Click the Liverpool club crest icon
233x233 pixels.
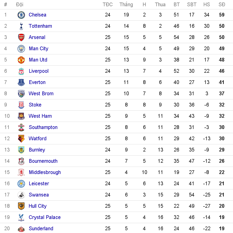pos(21,71)
